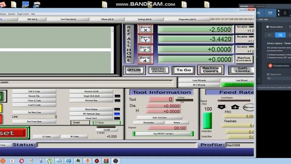Image resolution: width=291 pixels, height=164 pixels.
Task: Click Reverse Run button
Action: 91,100
